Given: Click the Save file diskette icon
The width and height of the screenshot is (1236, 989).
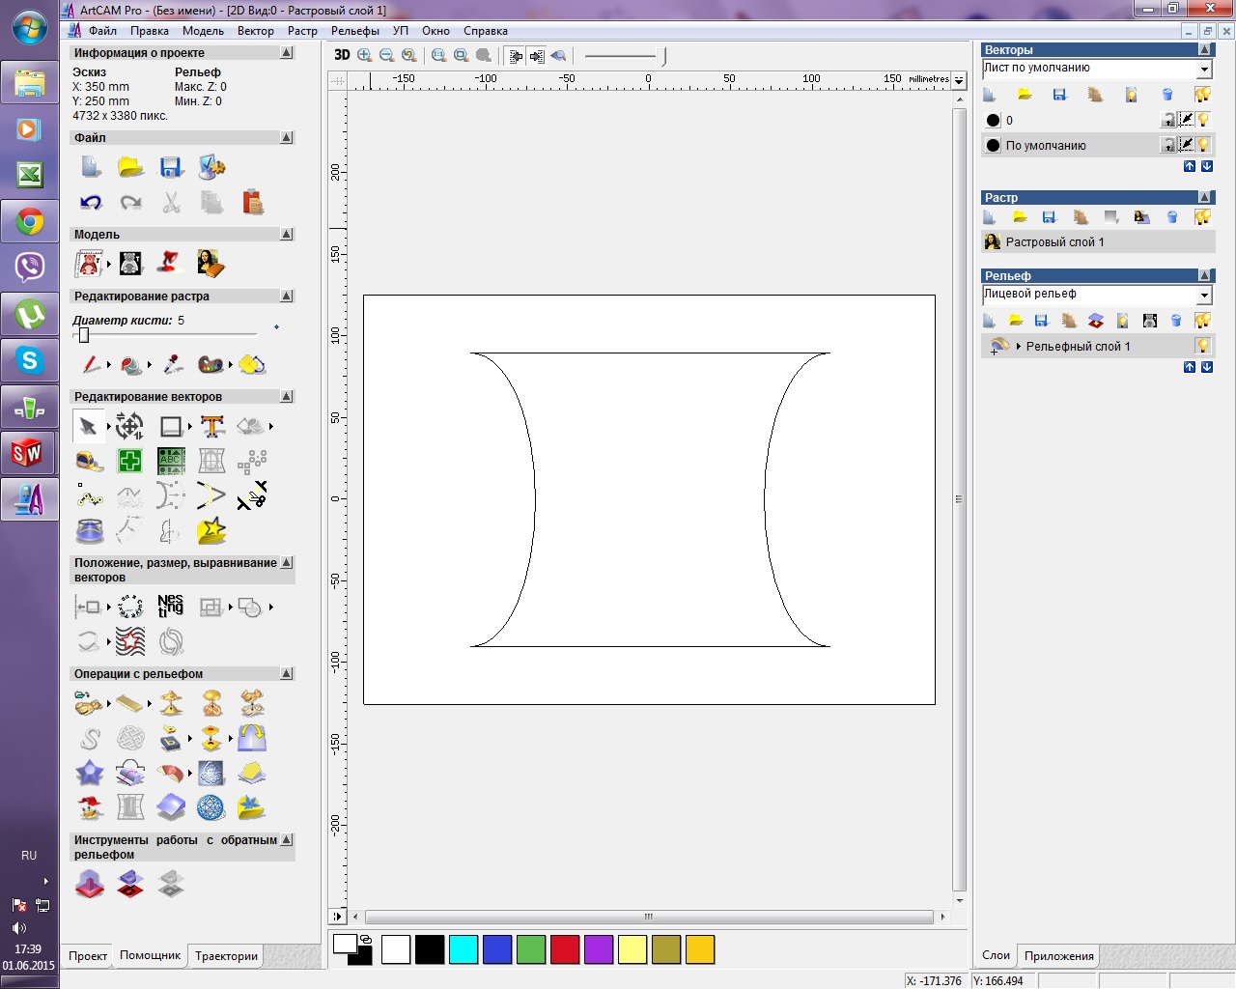Looking at the screenshot, I should 171,167.
